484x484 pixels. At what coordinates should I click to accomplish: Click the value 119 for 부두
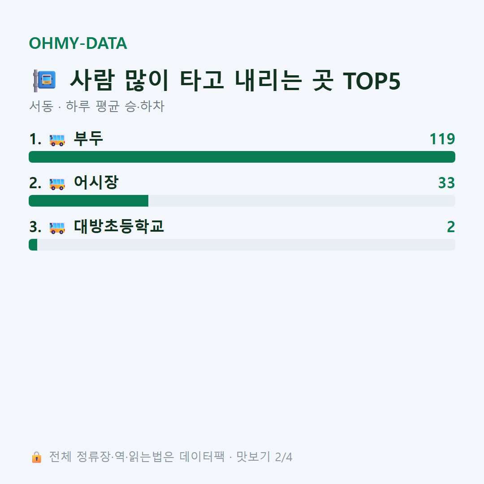click(442, 139)
